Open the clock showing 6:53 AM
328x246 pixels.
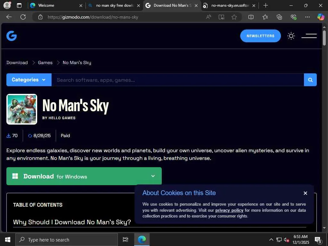[300, 240]
